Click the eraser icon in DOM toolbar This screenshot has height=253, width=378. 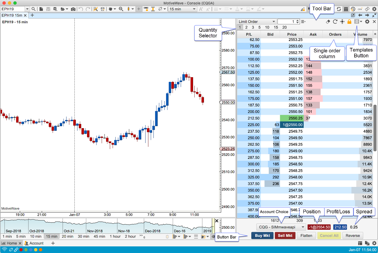pos(328,22)
